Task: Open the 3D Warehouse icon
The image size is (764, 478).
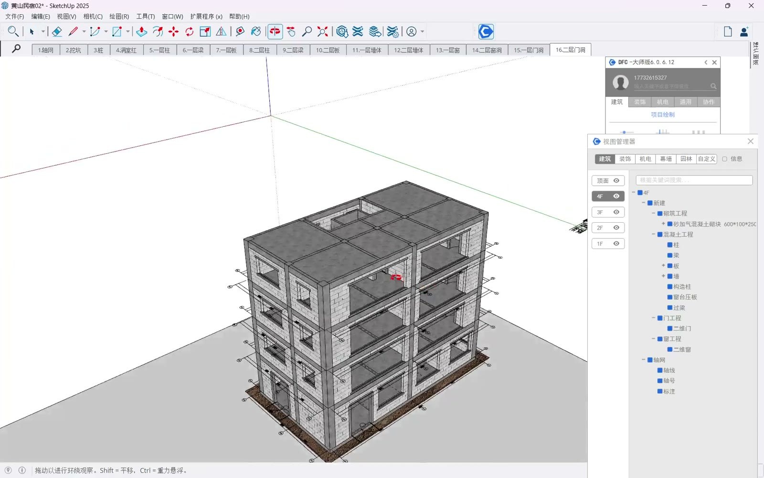Action: click(342, 32)
